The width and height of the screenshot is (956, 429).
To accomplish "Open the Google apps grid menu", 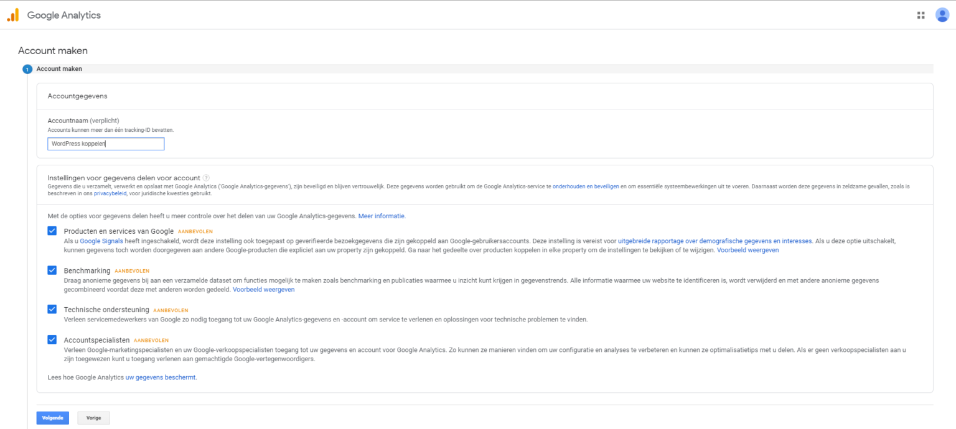I will (x=921, y=14).
